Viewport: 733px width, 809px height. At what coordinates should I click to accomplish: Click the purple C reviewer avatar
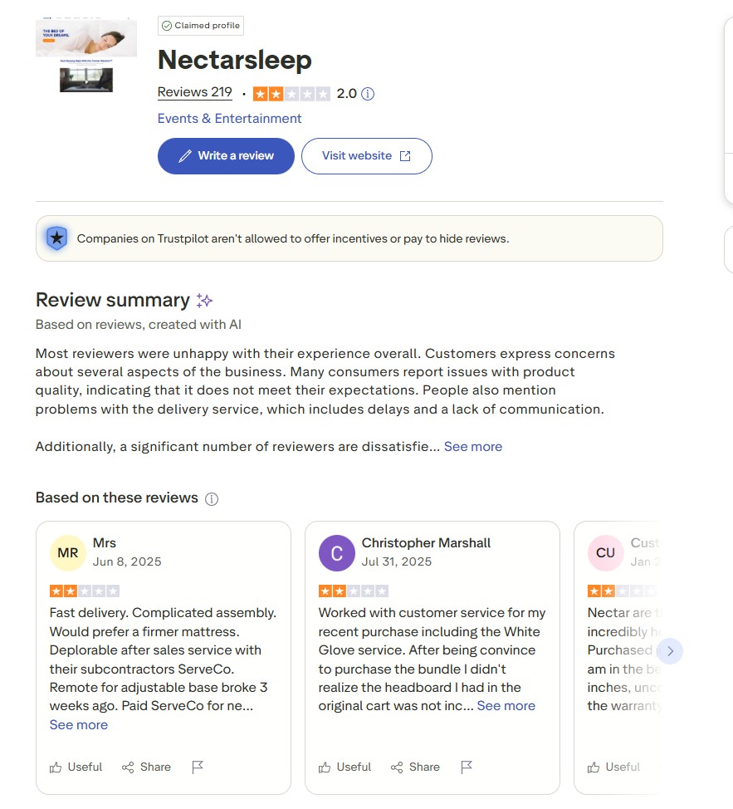click(x=337, y=553)
